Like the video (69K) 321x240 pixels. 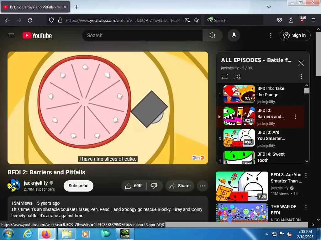pyautogui.click(x=134, y=186)
